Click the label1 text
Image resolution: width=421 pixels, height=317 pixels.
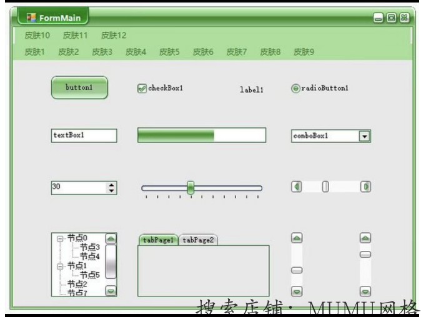click(x=252, y=90)
